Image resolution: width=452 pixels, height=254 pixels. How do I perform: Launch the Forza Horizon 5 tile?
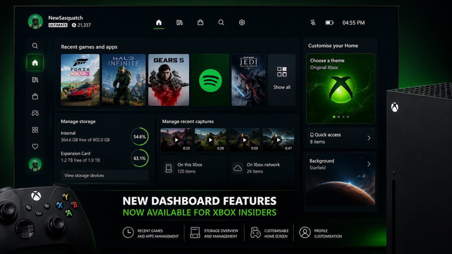80,80
